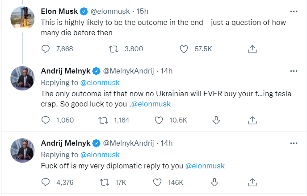This screenshot has height=196, width=307.
Task: Open more options on diplomatic reply tweet
Action: [x=293, y=143]
